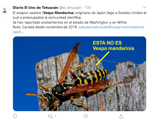Viewport: 150px width, 123px height.
Task: Open the wasp photo attachment
Action: (80, 74)
